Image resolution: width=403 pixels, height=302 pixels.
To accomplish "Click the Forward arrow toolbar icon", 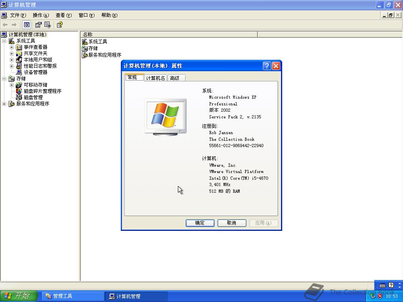I will coord(14,25).
